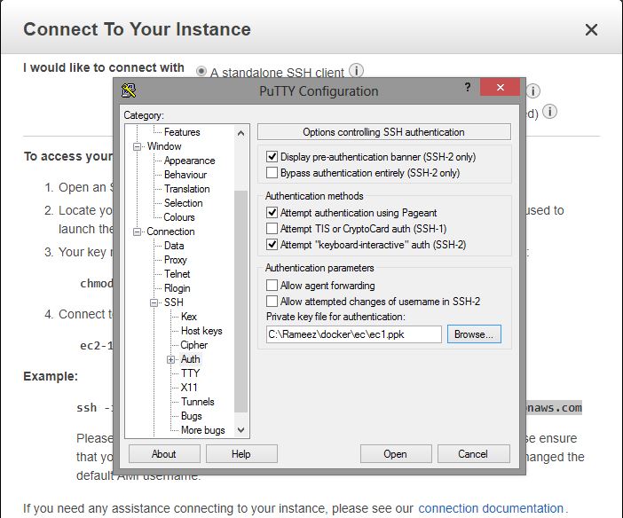This screenshot has height=518, width=623.
Task: Select Tunnels under SSH
Action: [x=198, y=402]
